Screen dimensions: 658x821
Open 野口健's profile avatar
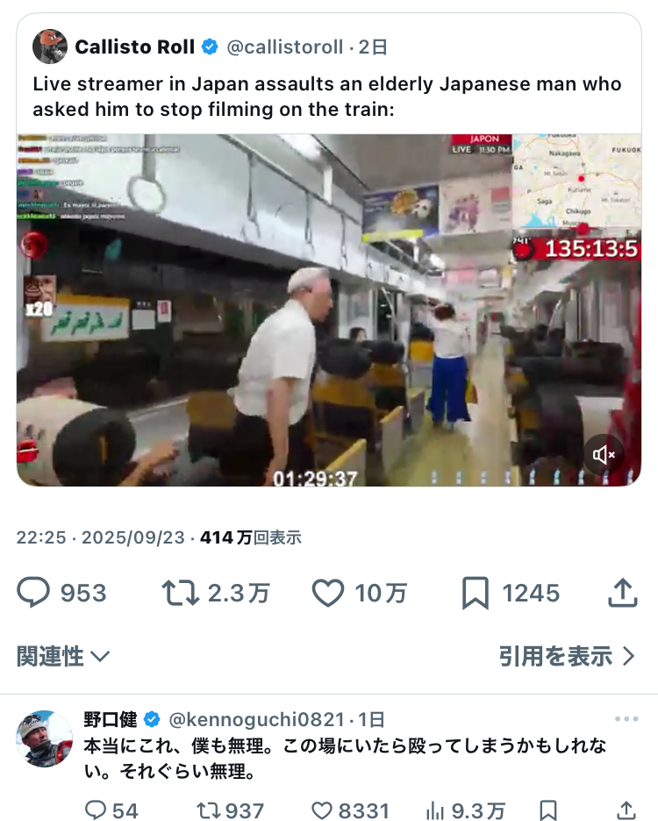(x=45, y=738)
